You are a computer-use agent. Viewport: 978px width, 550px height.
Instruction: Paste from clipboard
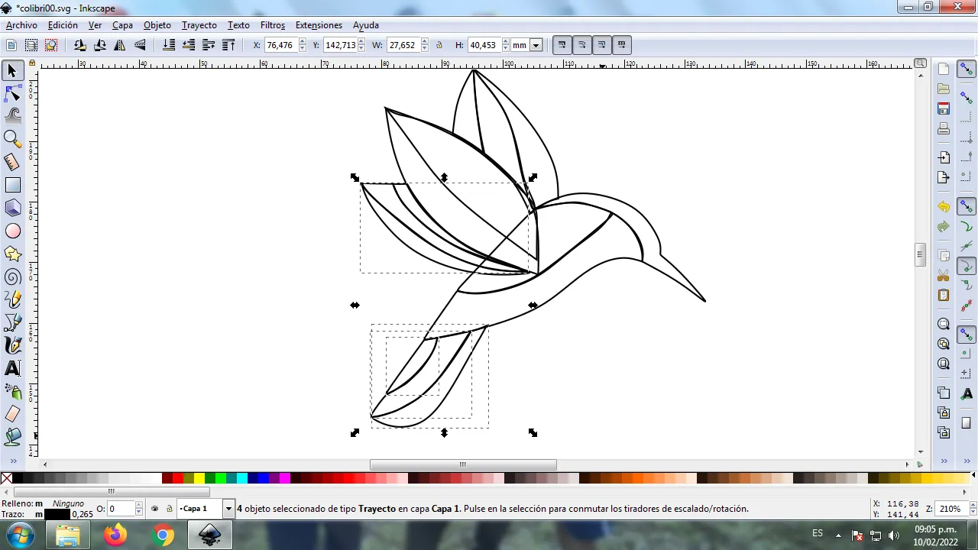(x=944, y=295)
